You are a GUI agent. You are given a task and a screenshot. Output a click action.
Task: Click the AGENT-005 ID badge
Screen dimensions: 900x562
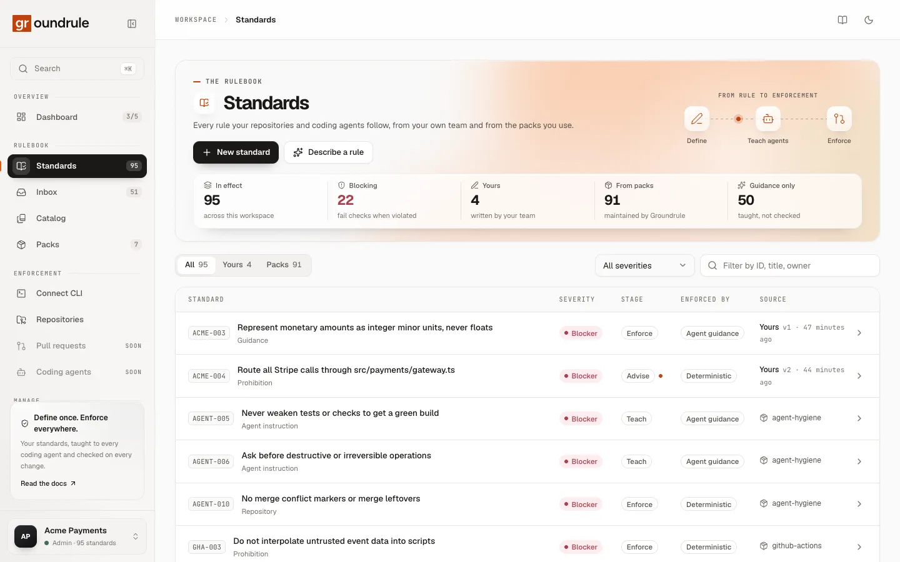click(x=211, y=418)
